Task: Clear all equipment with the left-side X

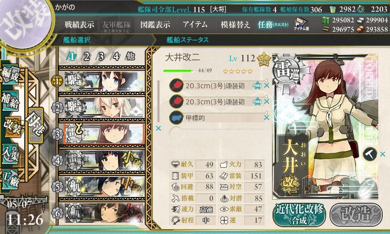Action: [x=158, y=128]
